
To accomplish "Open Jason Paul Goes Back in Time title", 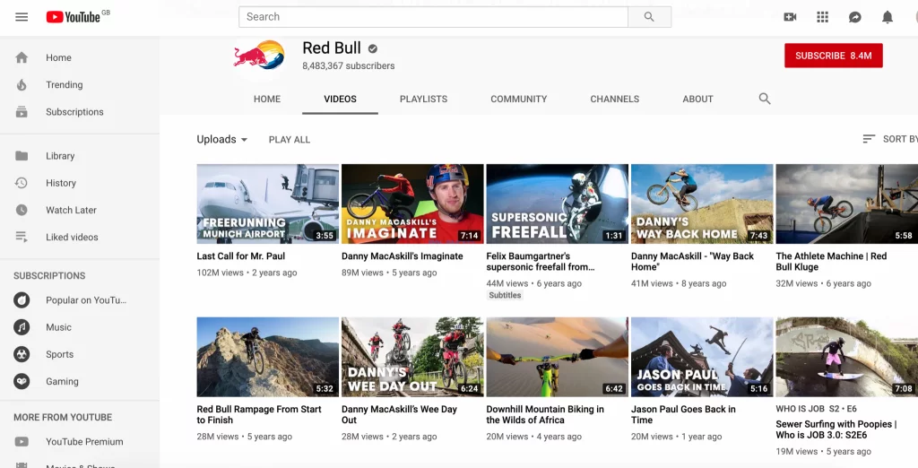I will pyautogui.click(x=683, y=414).
